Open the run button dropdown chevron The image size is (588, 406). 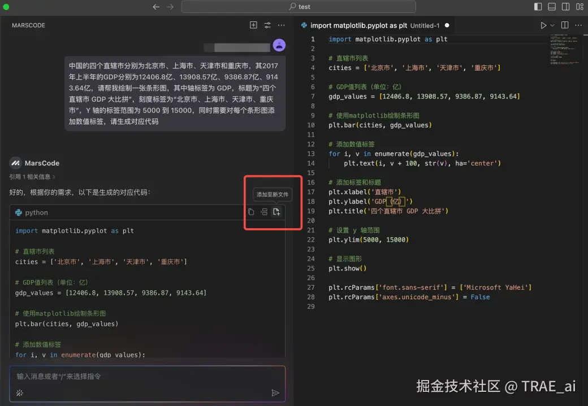tap(551, 25)
